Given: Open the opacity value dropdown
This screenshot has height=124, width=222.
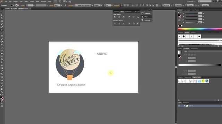Looking at the screenshot, I should pyautogui.click(x=61, y=6).
